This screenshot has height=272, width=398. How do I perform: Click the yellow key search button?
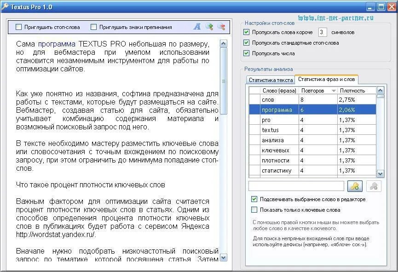pos(355,186)
